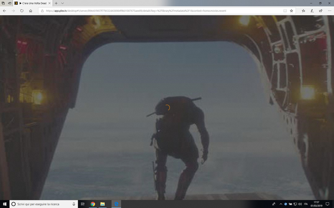Go back to the previous page
Viewport: 334px width, 208px height.
(4, 11)
